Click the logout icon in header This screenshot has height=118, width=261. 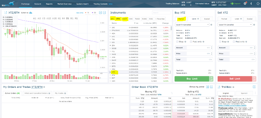click(x=257, y=4)
